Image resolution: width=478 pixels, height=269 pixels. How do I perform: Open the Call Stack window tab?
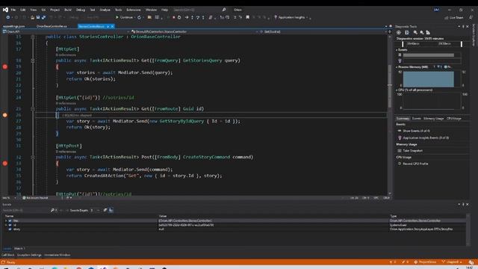tap(8, 255)
